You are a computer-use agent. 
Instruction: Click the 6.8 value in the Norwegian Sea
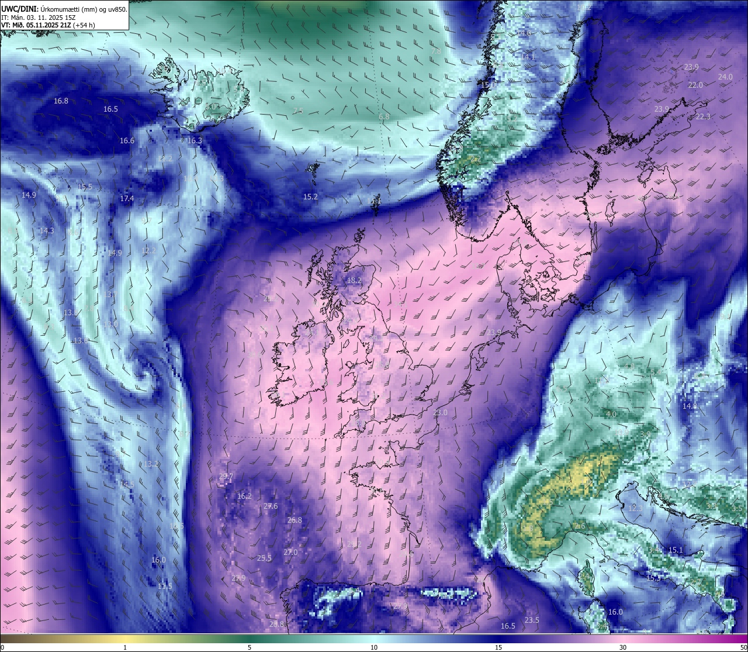pos(384,117)
